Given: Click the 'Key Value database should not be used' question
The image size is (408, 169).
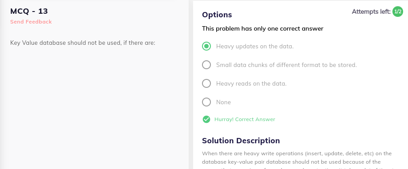Looking at the screenshot, I should coord(83,43).
